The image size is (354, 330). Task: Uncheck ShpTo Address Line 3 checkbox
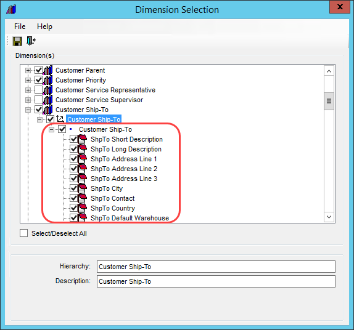[x=73, y=179]
